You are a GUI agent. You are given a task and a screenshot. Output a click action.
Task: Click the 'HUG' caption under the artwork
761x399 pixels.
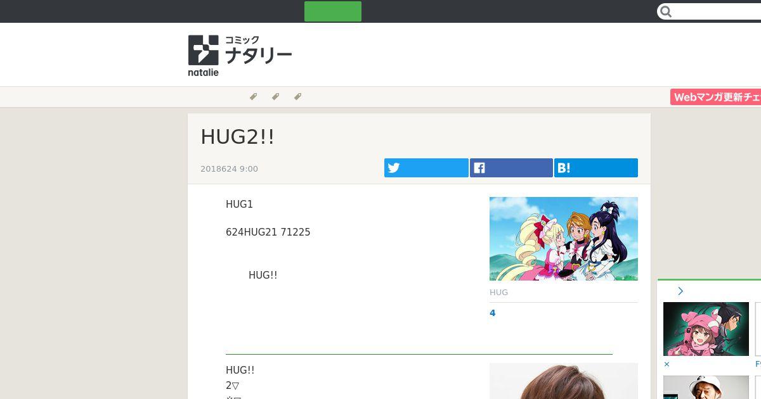[x=499, y=293]
